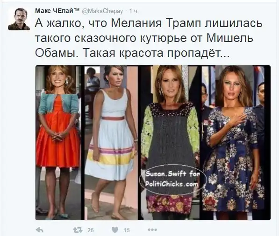Open the white striped dress photo panel

[111, 143]
